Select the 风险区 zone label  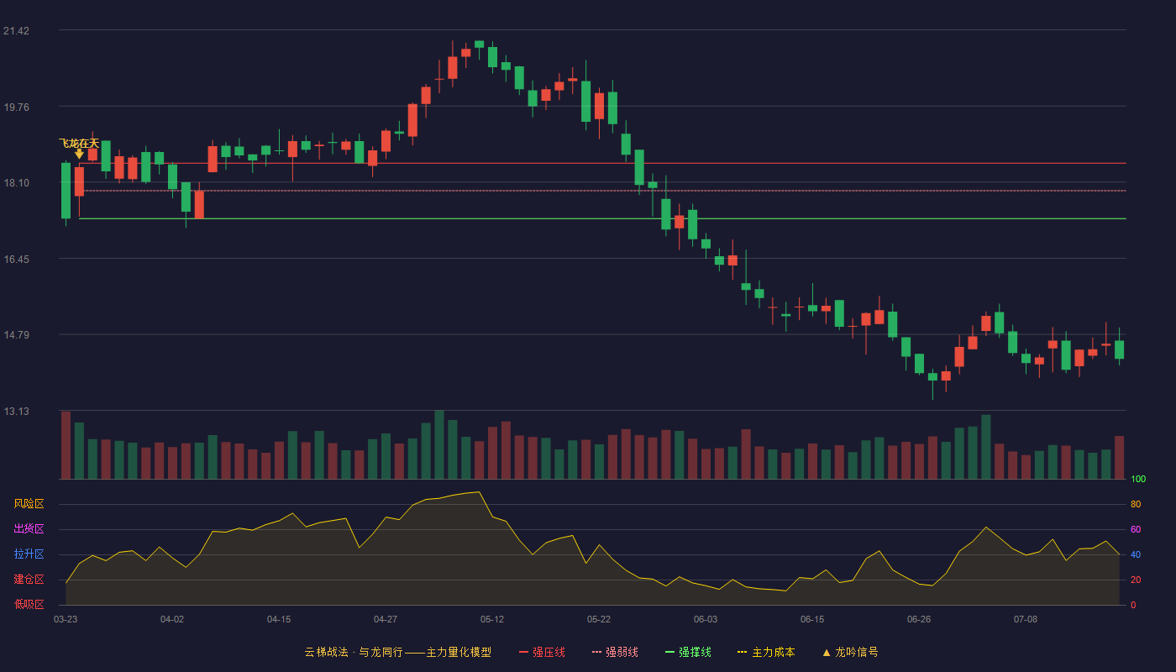29,504
